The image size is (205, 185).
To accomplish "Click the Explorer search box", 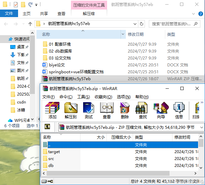I will pyautogui.click(x=174, y=24).
